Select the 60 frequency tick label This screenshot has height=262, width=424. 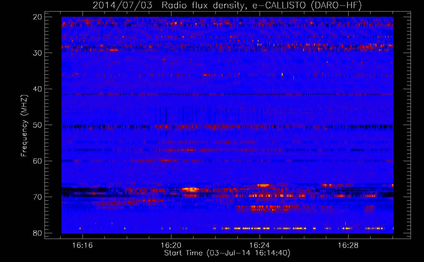coord(37,161)
